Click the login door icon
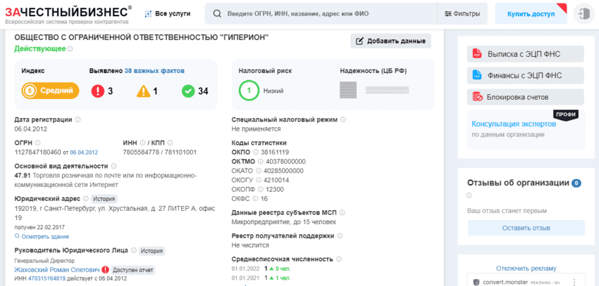Viewport: 599px width, 286px height. [x=584, y=14]
